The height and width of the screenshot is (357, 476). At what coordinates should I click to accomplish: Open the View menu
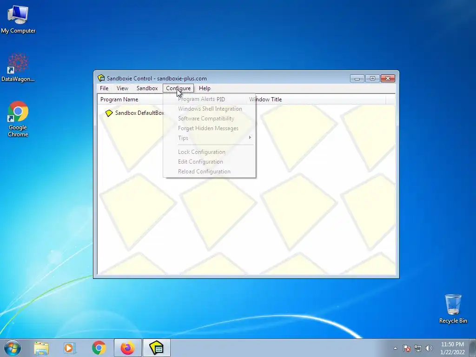click(122, 88)
